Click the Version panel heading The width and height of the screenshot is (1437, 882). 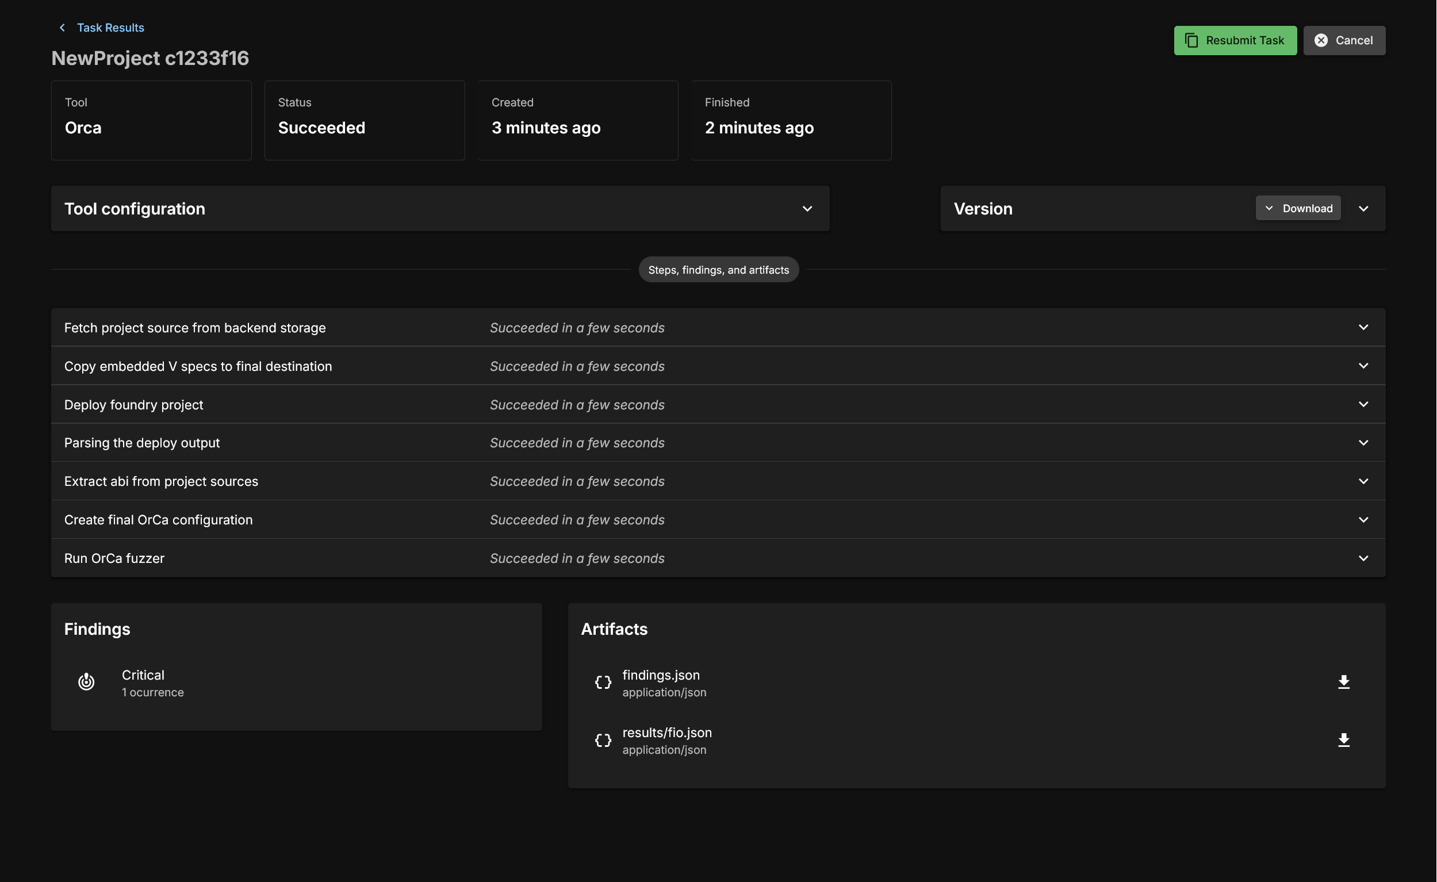983,209
